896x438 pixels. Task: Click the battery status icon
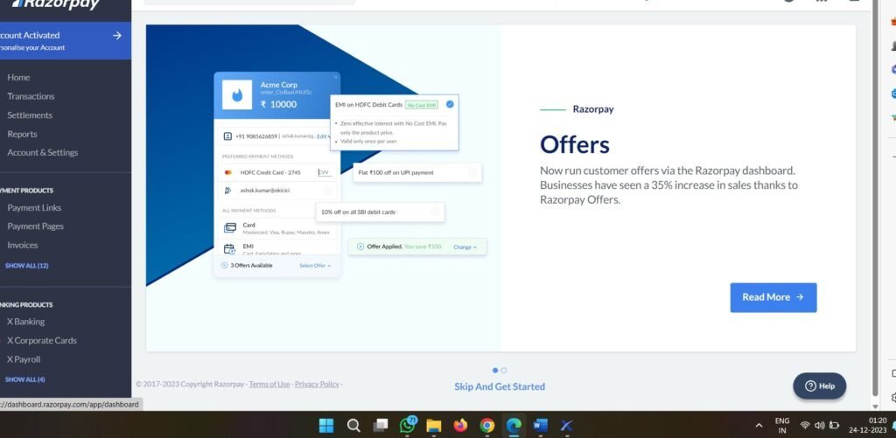834,426
